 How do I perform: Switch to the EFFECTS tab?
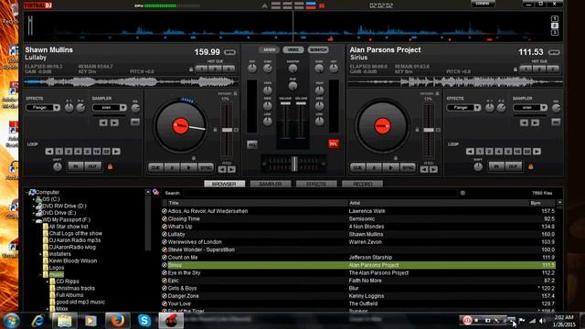pos(316,184)
